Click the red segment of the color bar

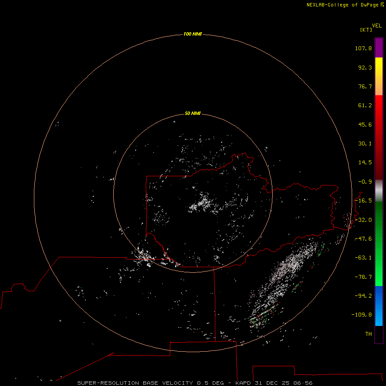379,137
